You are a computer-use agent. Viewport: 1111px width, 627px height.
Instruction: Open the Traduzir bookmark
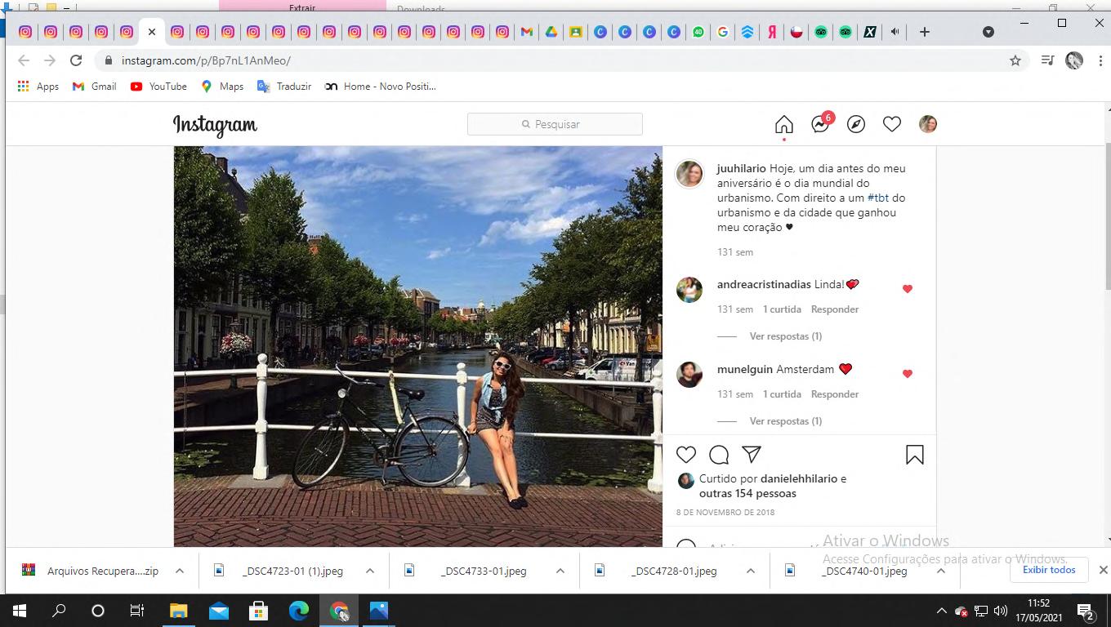pyautogui.click(x=284, y=86)
